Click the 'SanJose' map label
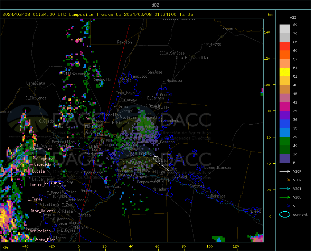This screenshot has width=311, height=251. [x=155, y=72]
